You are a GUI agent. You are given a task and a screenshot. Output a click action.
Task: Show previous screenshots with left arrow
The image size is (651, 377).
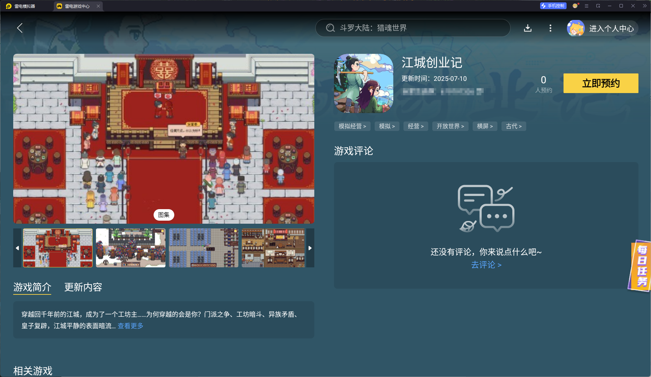17,248
